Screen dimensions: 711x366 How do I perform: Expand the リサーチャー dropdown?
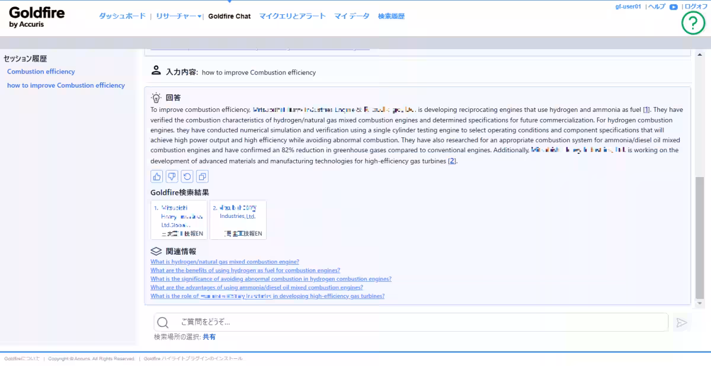pos(177,16)
